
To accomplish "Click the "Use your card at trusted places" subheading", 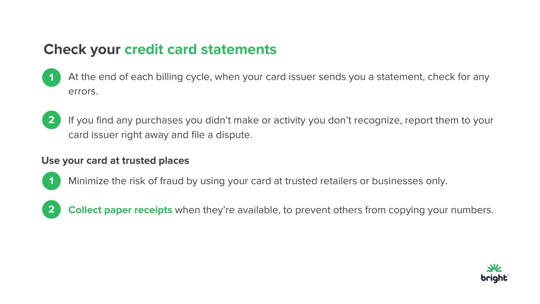I will point(115,160).
